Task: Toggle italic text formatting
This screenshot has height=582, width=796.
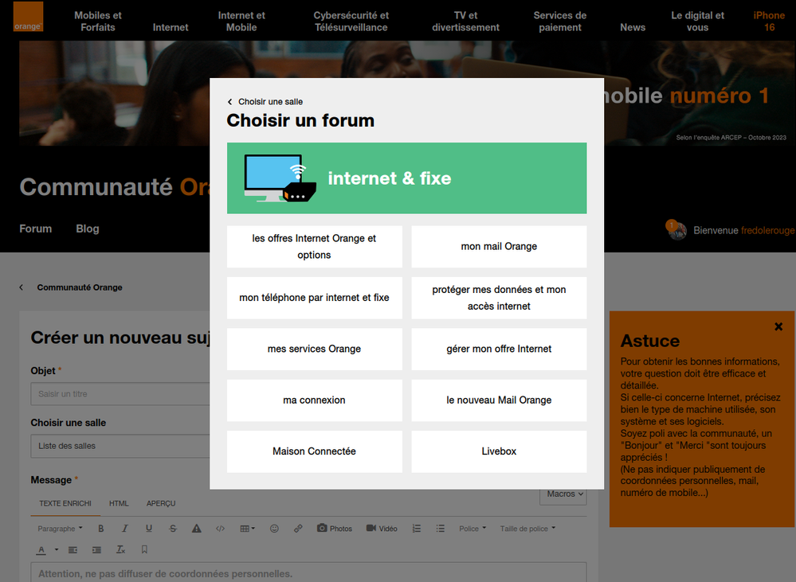Action: click(125, 529)
